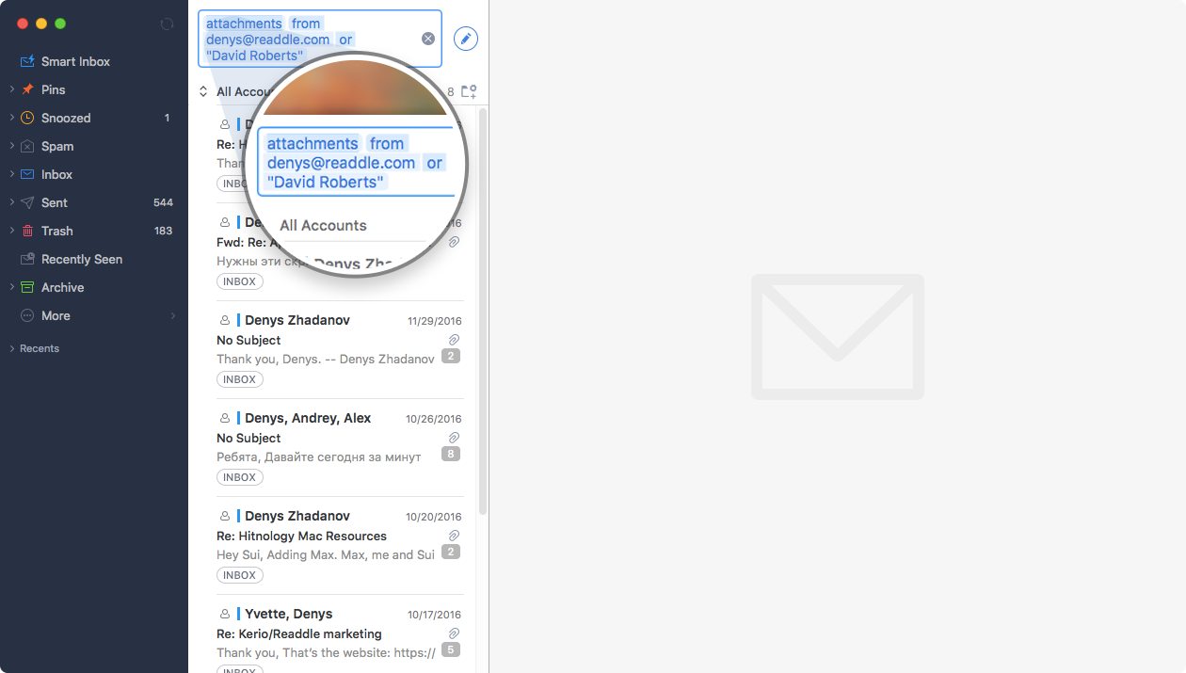Viewport: 1186px width, 673px height.
Task: Click the Trash bin icon
Action: pos(27,231)
